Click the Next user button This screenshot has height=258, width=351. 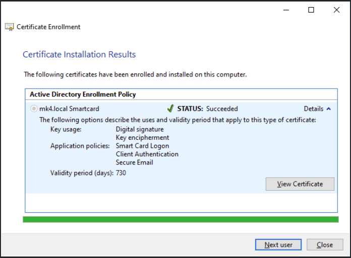[278, 244]
